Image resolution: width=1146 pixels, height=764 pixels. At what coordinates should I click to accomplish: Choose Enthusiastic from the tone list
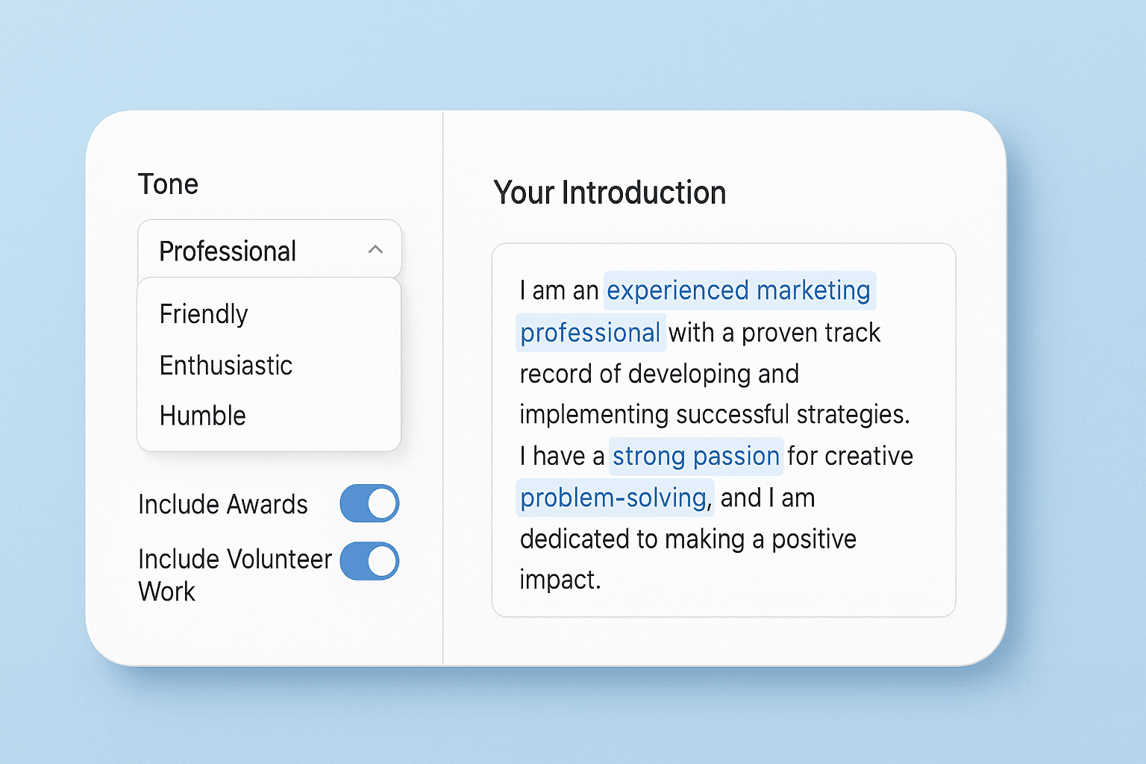click(226, 366)
